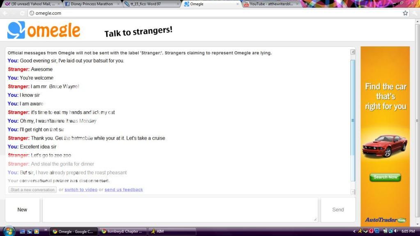420x236 pixels.
Task: Open the Chrome wrench settings menu
Action: point(415,13)
